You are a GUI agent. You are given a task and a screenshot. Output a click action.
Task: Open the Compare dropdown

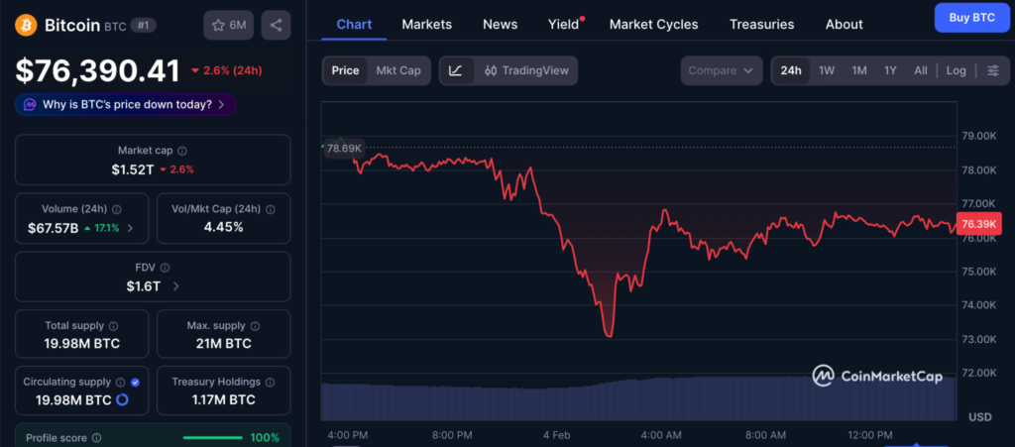tap(721, 70)
